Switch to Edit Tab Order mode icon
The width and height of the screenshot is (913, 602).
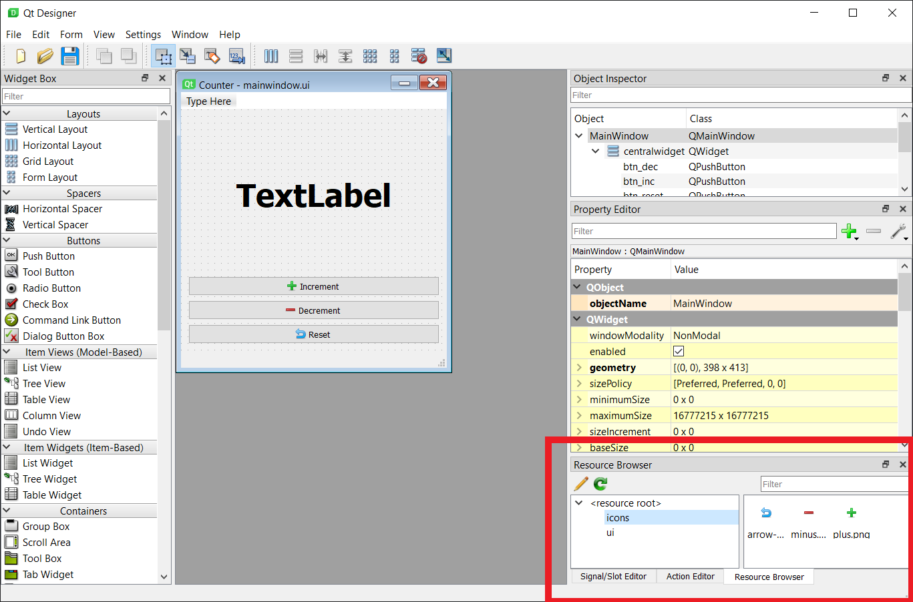click(237, 56)
